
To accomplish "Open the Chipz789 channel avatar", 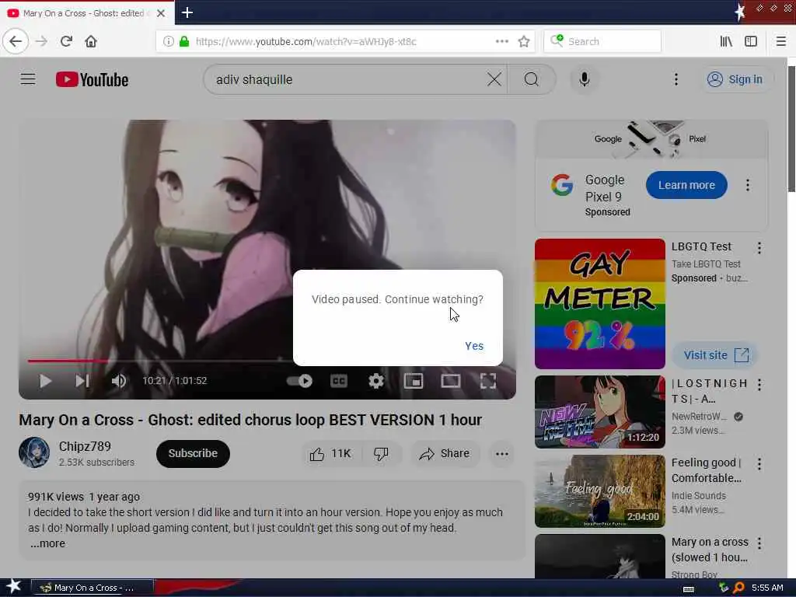I will (x=34, y=452).
